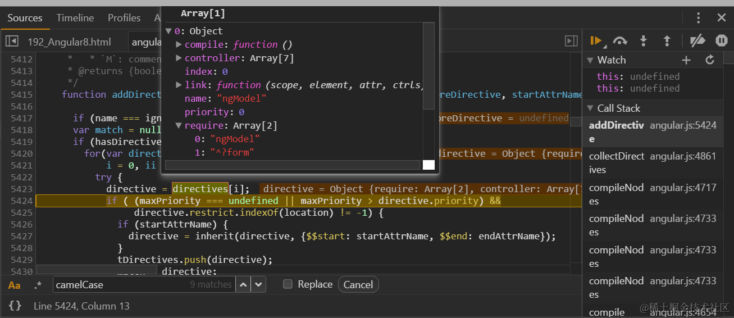Step out of current function
The width and height of the screenshot is (734, 318).
[x=667, y=41]
